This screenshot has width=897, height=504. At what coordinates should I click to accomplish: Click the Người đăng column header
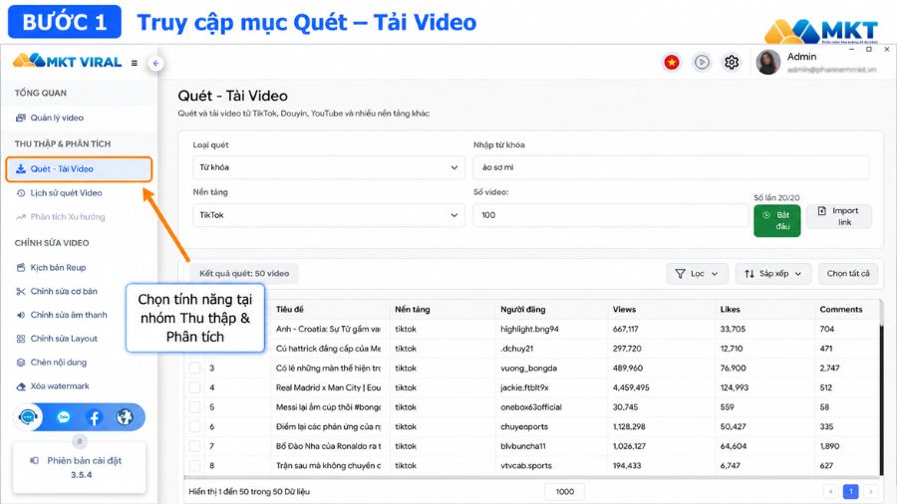click(523, 309)
